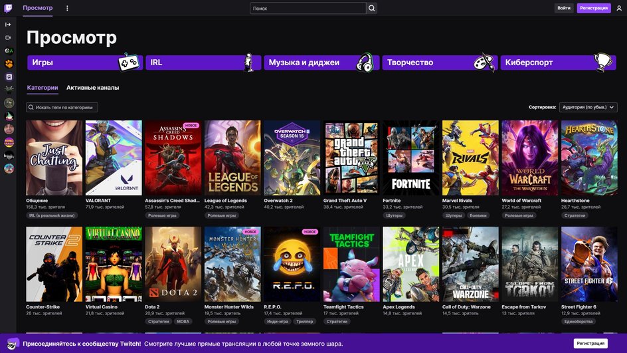Expand the left sidebar with arrow icon
The image size is (627, 353).
click(8, 25)
